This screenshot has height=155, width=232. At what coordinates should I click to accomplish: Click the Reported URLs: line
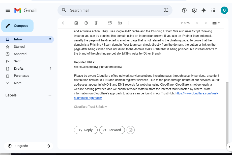pos(84,62)
